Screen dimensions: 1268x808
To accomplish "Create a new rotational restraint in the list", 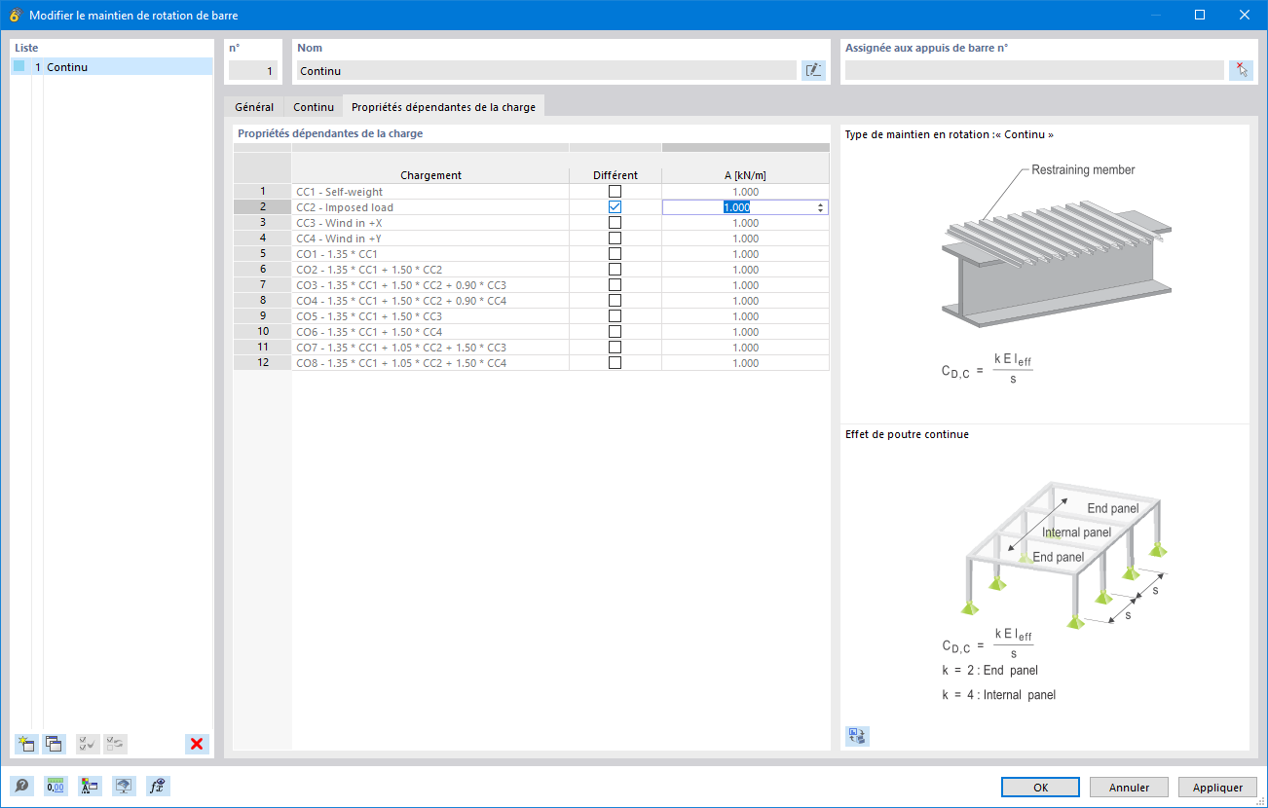I will tap(26, 744).
